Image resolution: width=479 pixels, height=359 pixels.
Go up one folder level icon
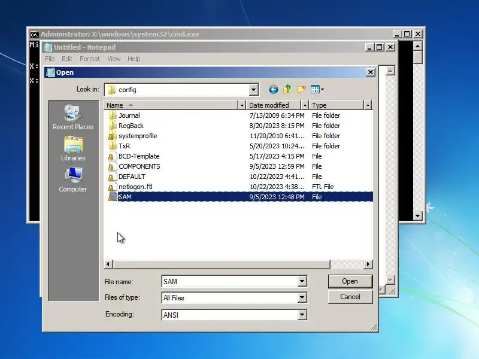[x=287, y=89]
